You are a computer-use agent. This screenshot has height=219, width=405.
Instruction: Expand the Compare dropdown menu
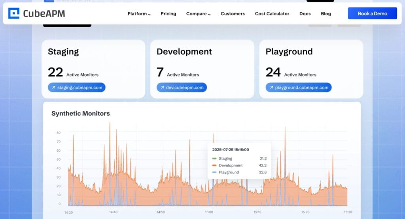click(199, 14)
